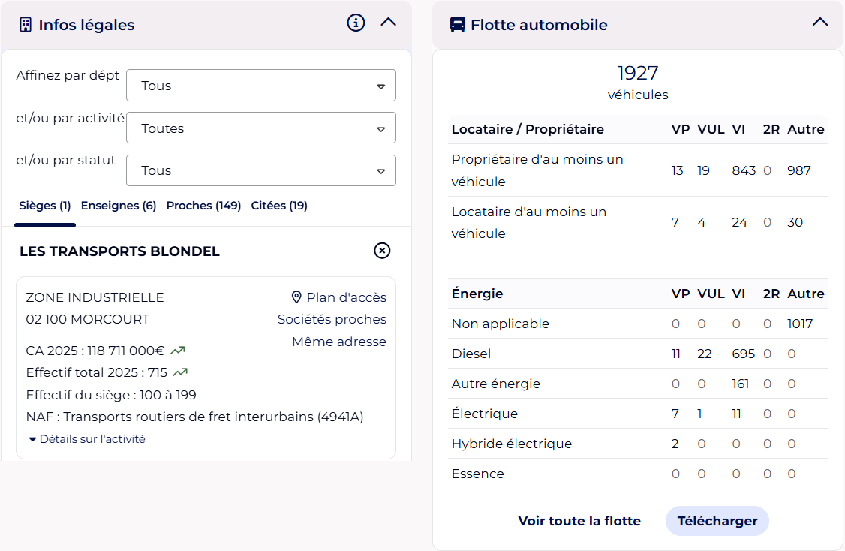The height and width of the screenshot is (551, 845).
Task: Select the Sièges (1) tab
Action: [45, 206]
